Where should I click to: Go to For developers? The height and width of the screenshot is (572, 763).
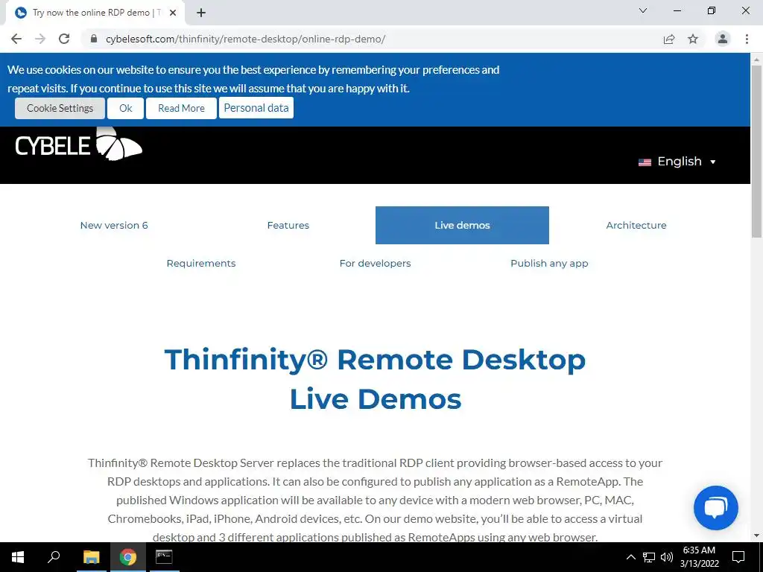[376, 263]
